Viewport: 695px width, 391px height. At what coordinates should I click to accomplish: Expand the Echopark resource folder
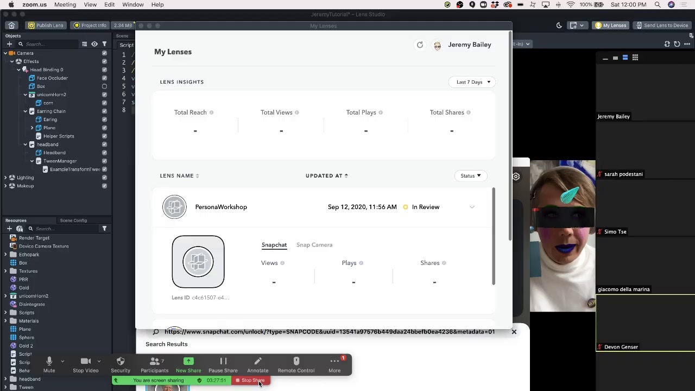5,255
